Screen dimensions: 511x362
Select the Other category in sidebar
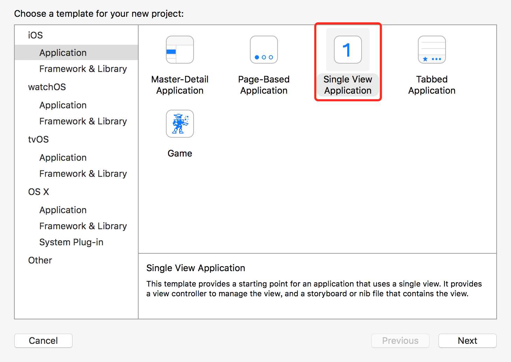(40, 260)
